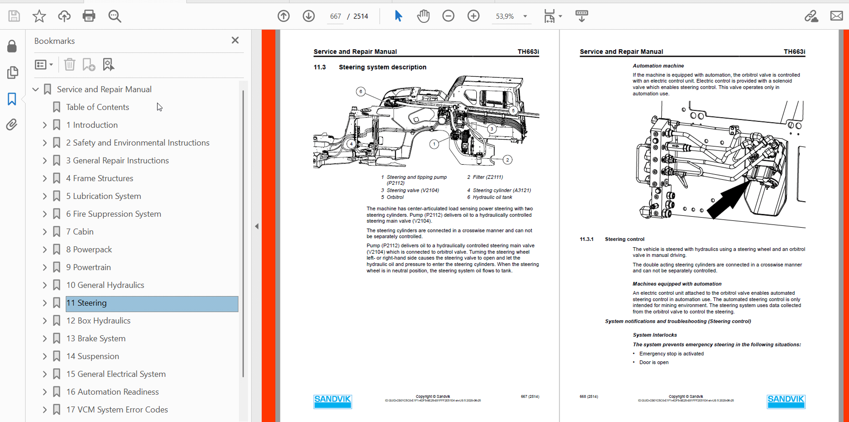Open the page thumbnails panel
This screenshot has width=849, height=422.
click(12, 73)
